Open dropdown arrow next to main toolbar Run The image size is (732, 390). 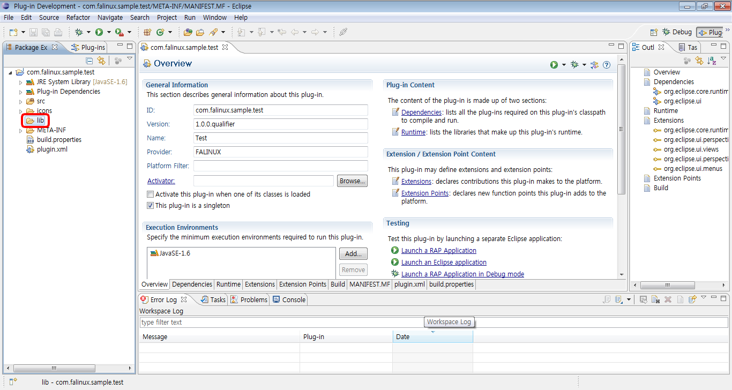(x=109, y=33)
